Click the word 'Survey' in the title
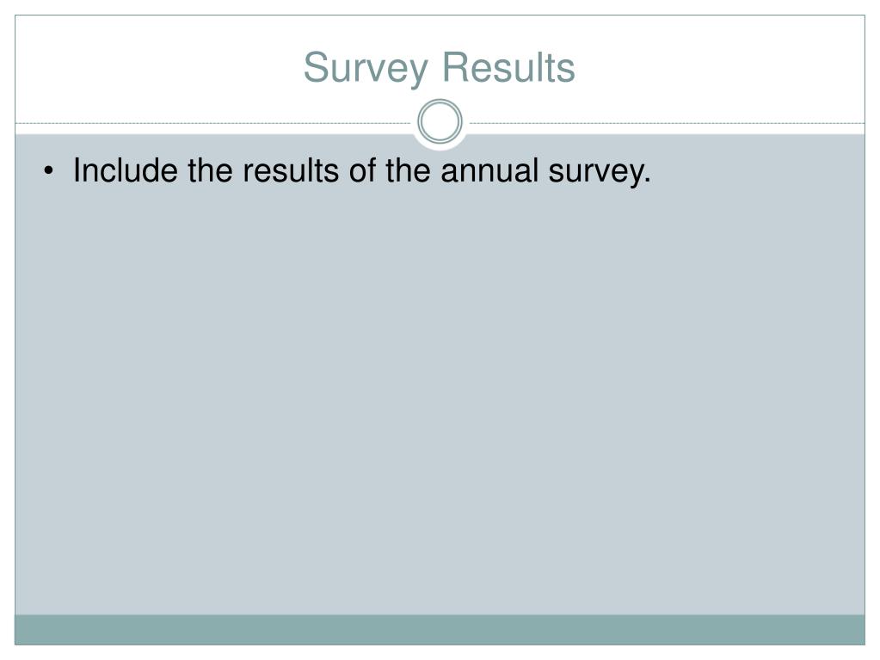 pos(366,68)
